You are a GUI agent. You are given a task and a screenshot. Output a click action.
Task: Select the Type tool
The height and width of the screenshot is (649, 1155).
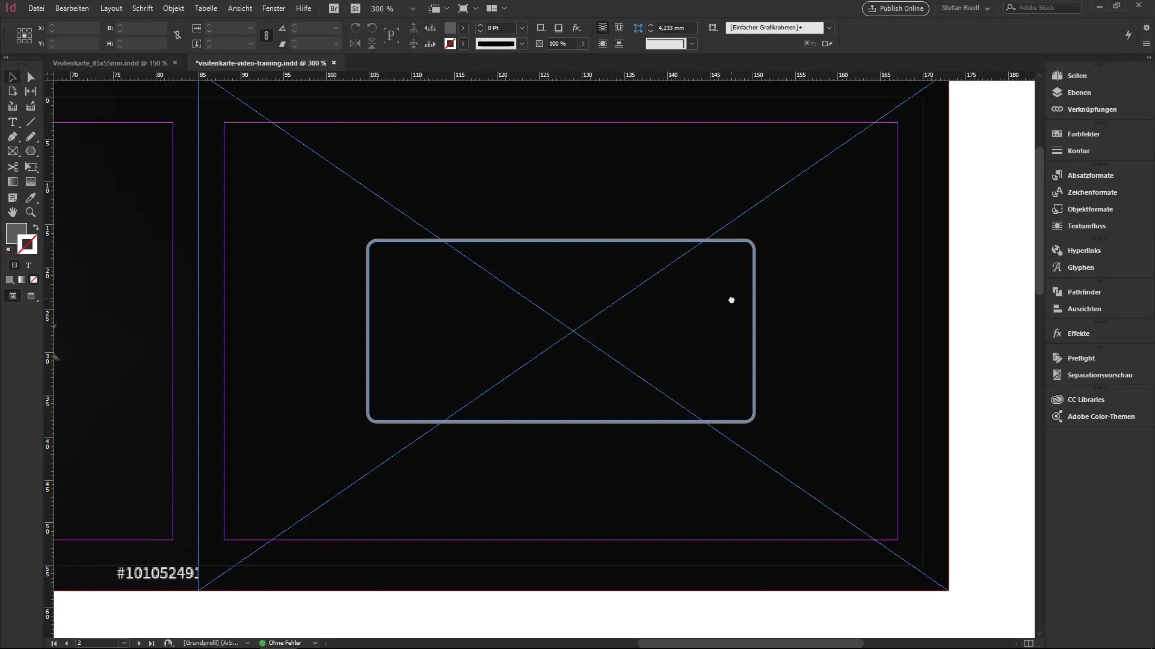(x=12, y=121)
